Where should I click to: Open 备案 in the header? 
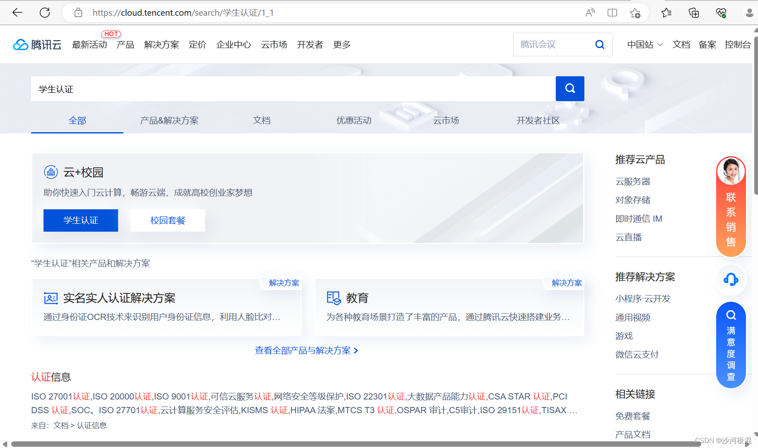707,44
